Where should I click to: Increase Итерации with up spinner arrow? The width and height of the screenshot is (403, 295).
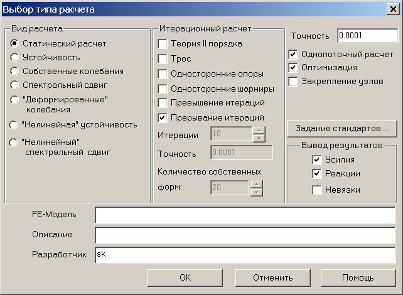tap(259, 131)
